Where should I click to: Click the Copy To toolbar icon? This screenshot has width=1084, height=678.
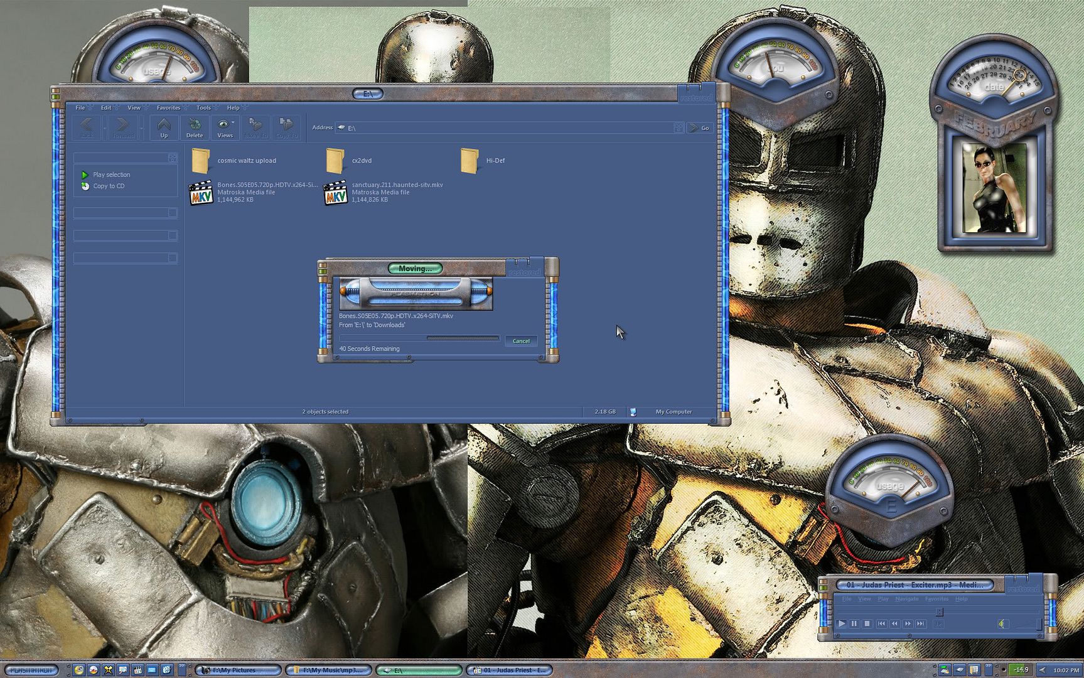click(286, 127)
